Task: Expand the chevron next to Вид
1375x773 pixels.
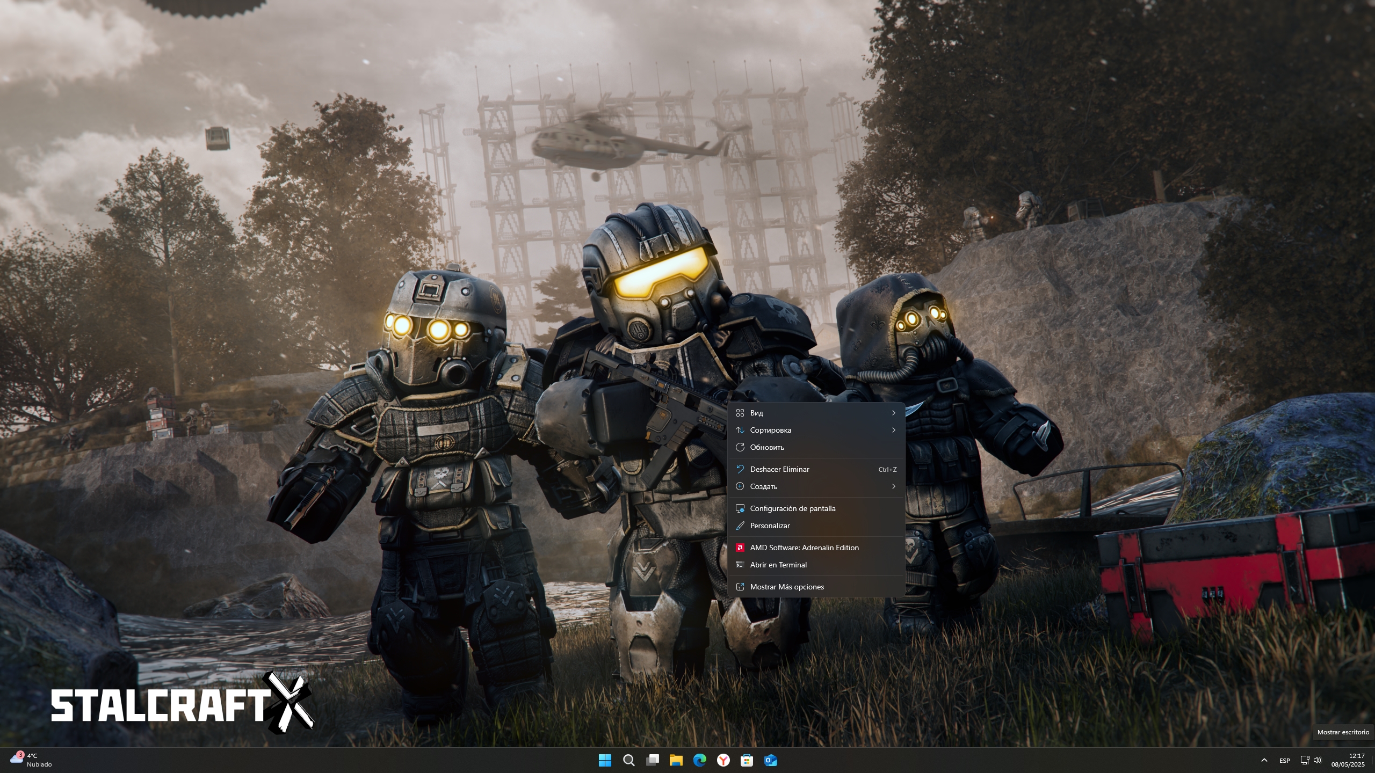Action: (893, 413)
